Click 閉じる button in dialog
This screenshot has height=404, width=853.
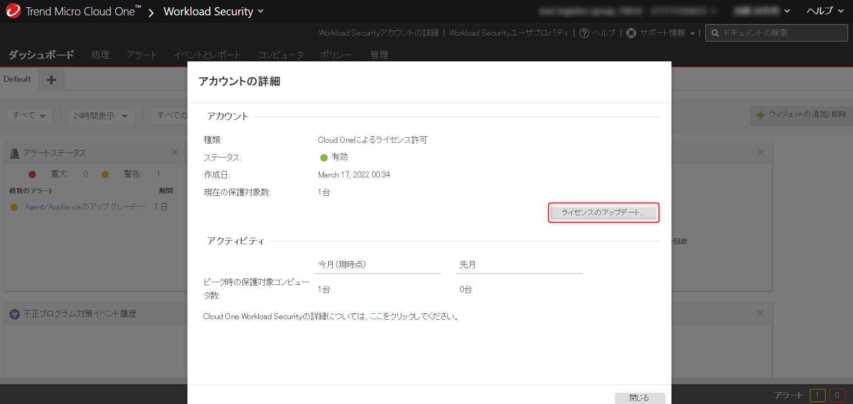(x=639, y=398)
